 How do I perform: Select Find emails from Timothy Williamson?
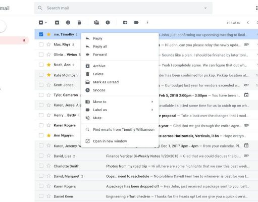point(120,130)
